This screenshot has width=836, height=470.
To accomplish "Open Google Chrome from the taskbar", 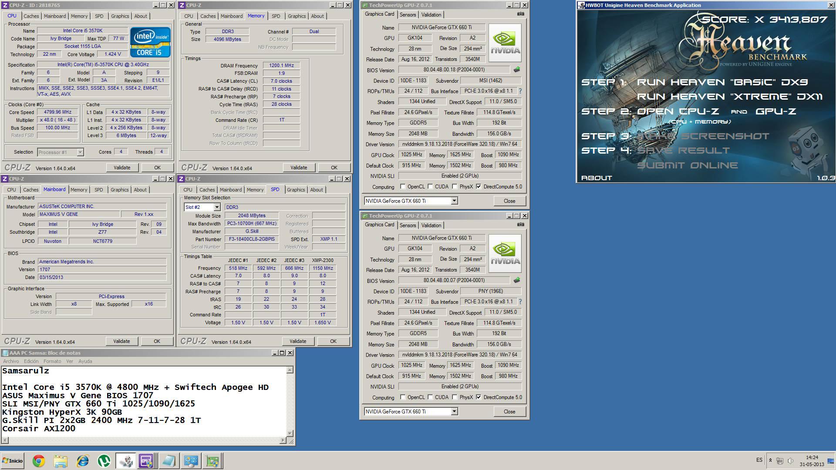I will coord(38,461).
